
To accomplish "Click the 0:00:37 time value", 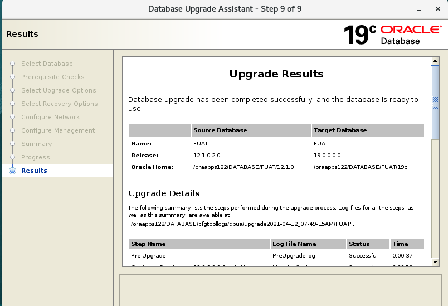I will pos(402,256).
